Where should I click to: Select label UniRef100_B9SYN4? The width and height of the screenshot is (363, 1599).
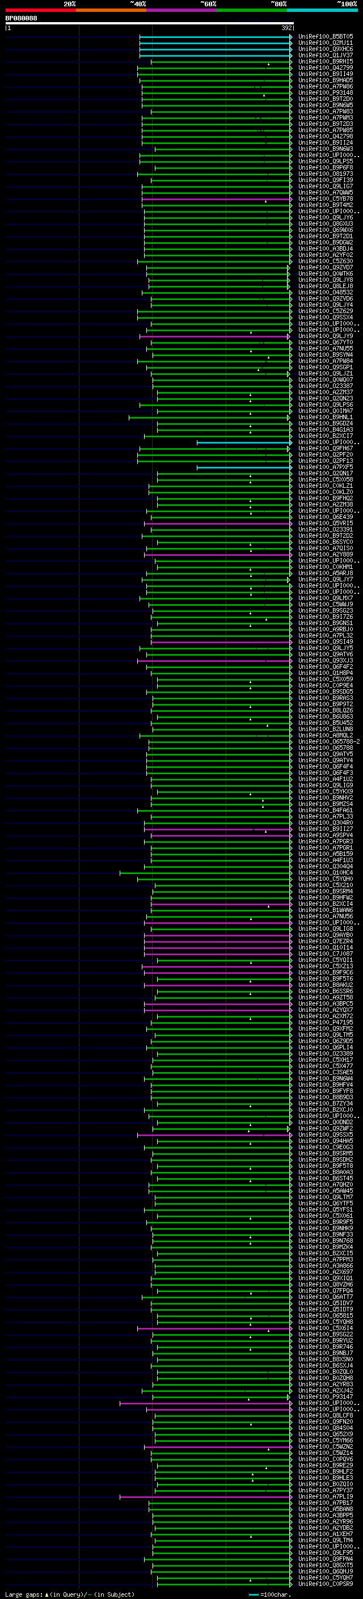pos(326,355)
